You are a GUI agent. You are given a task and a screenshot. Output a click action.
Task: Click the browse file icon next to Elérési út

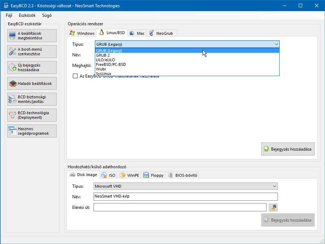coord(273,207)
